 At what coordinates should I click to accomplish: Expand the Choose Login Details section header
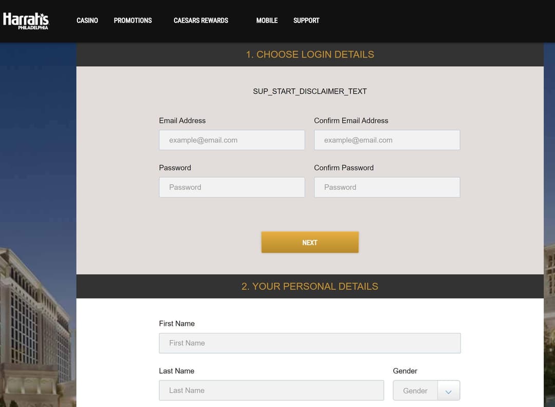310,54
